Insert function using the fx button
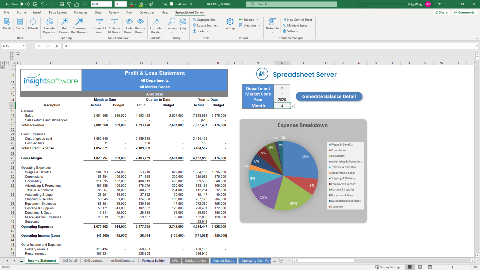Viewport: 480px width, 270px height. click(x=57, y=46)
